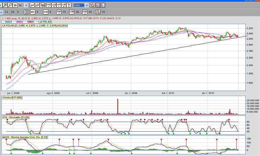Select the candlestick chart style
The height and width of the screenshot is (156, 260).
click(x=43, y=5)
